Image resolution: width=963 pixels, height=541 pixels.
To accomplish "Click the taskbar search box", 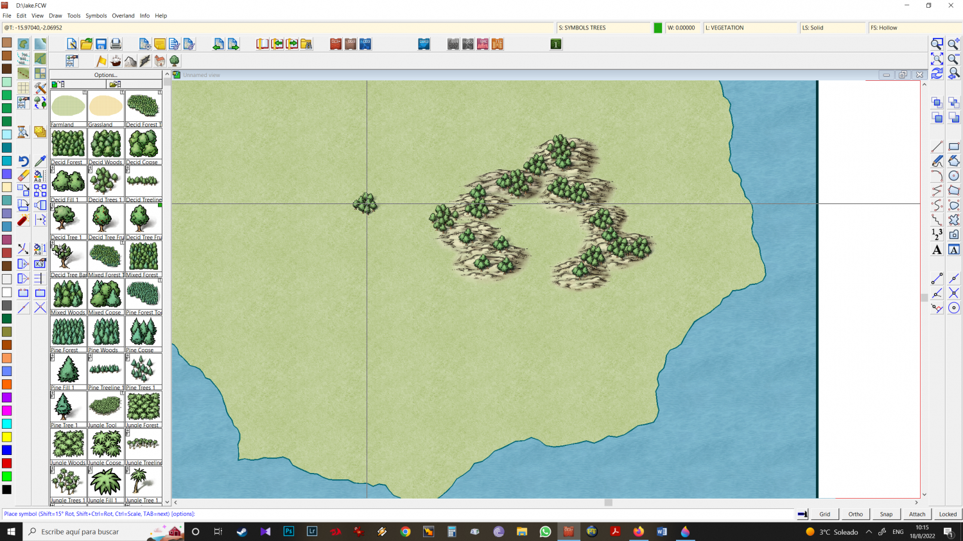I will [103, 531].
